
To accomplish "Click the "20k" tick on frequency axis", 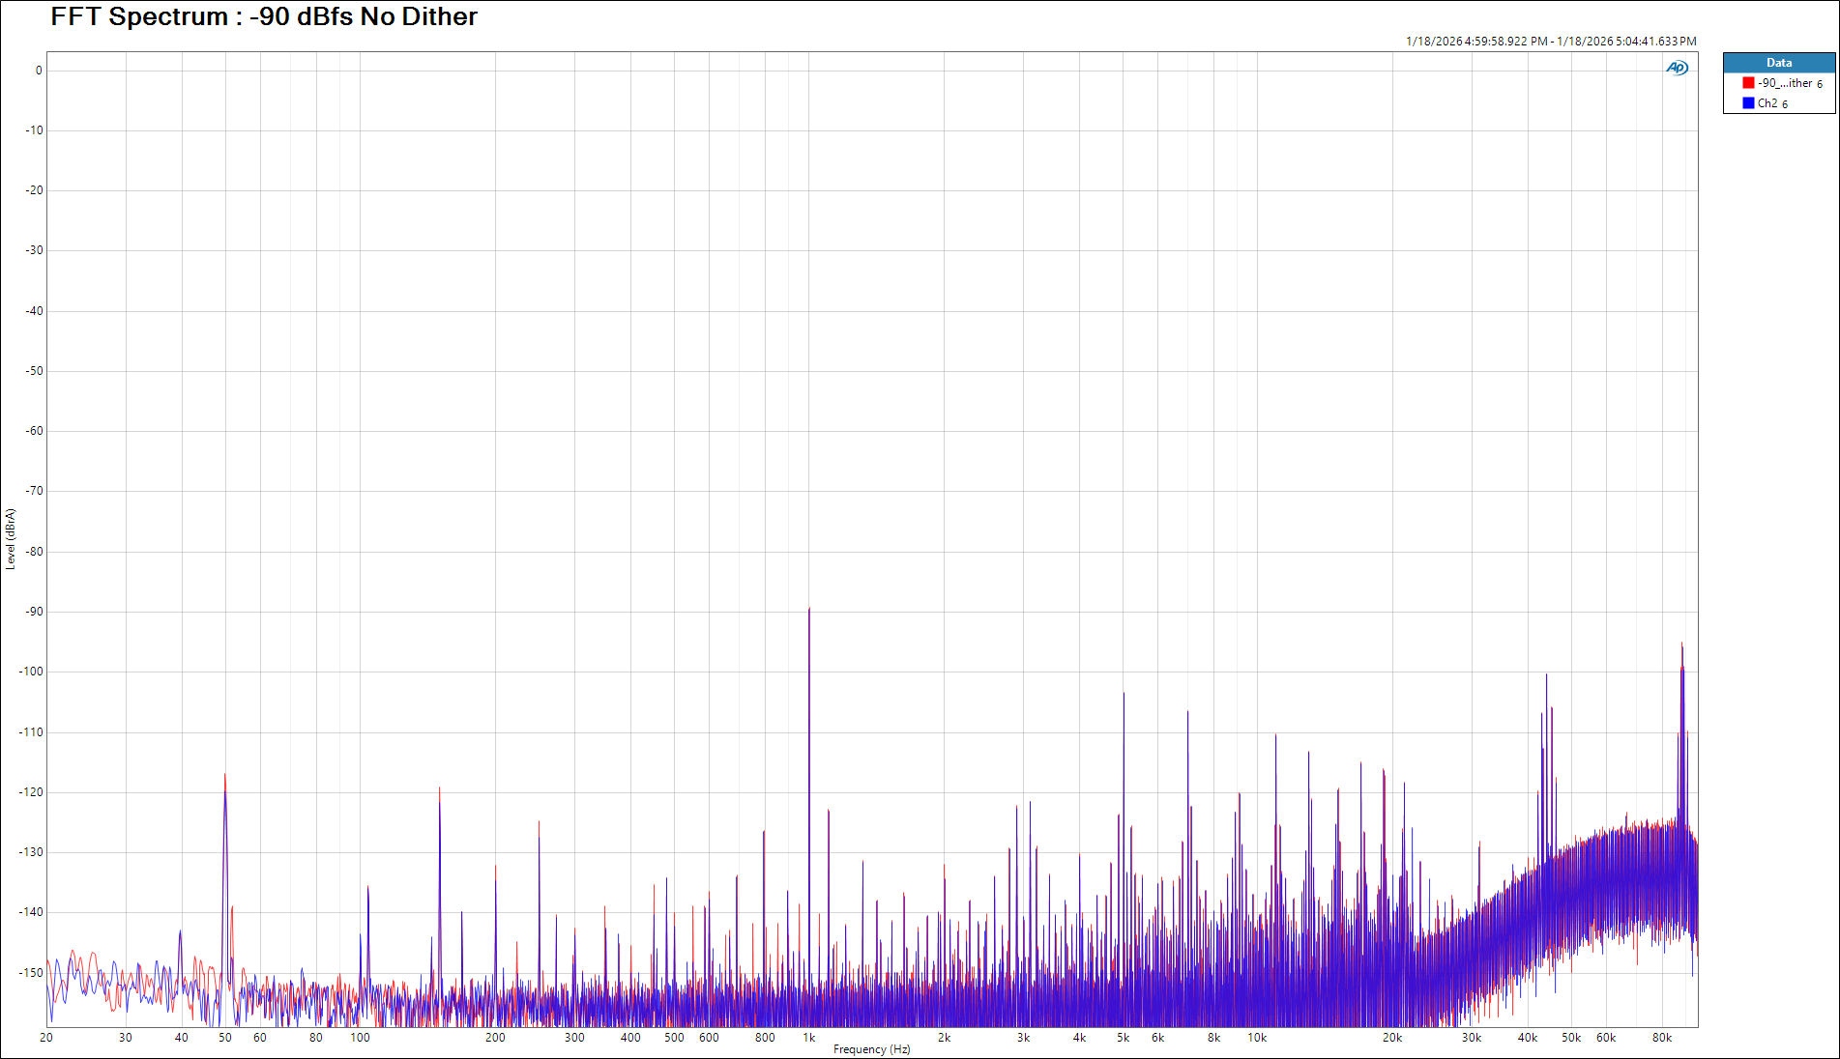I will [x=1391, y=1038].
